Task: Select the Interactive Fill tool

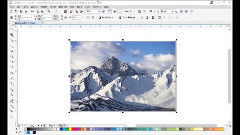Action: click(x=12, y=106)
